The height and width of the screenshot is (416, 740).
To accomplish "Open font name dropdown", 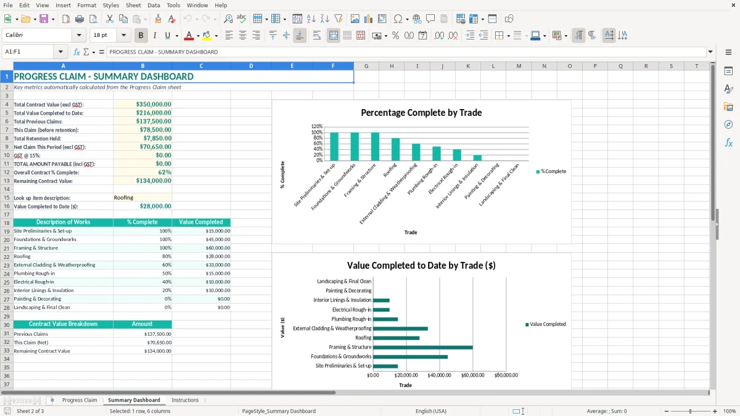I will [79, 36].
